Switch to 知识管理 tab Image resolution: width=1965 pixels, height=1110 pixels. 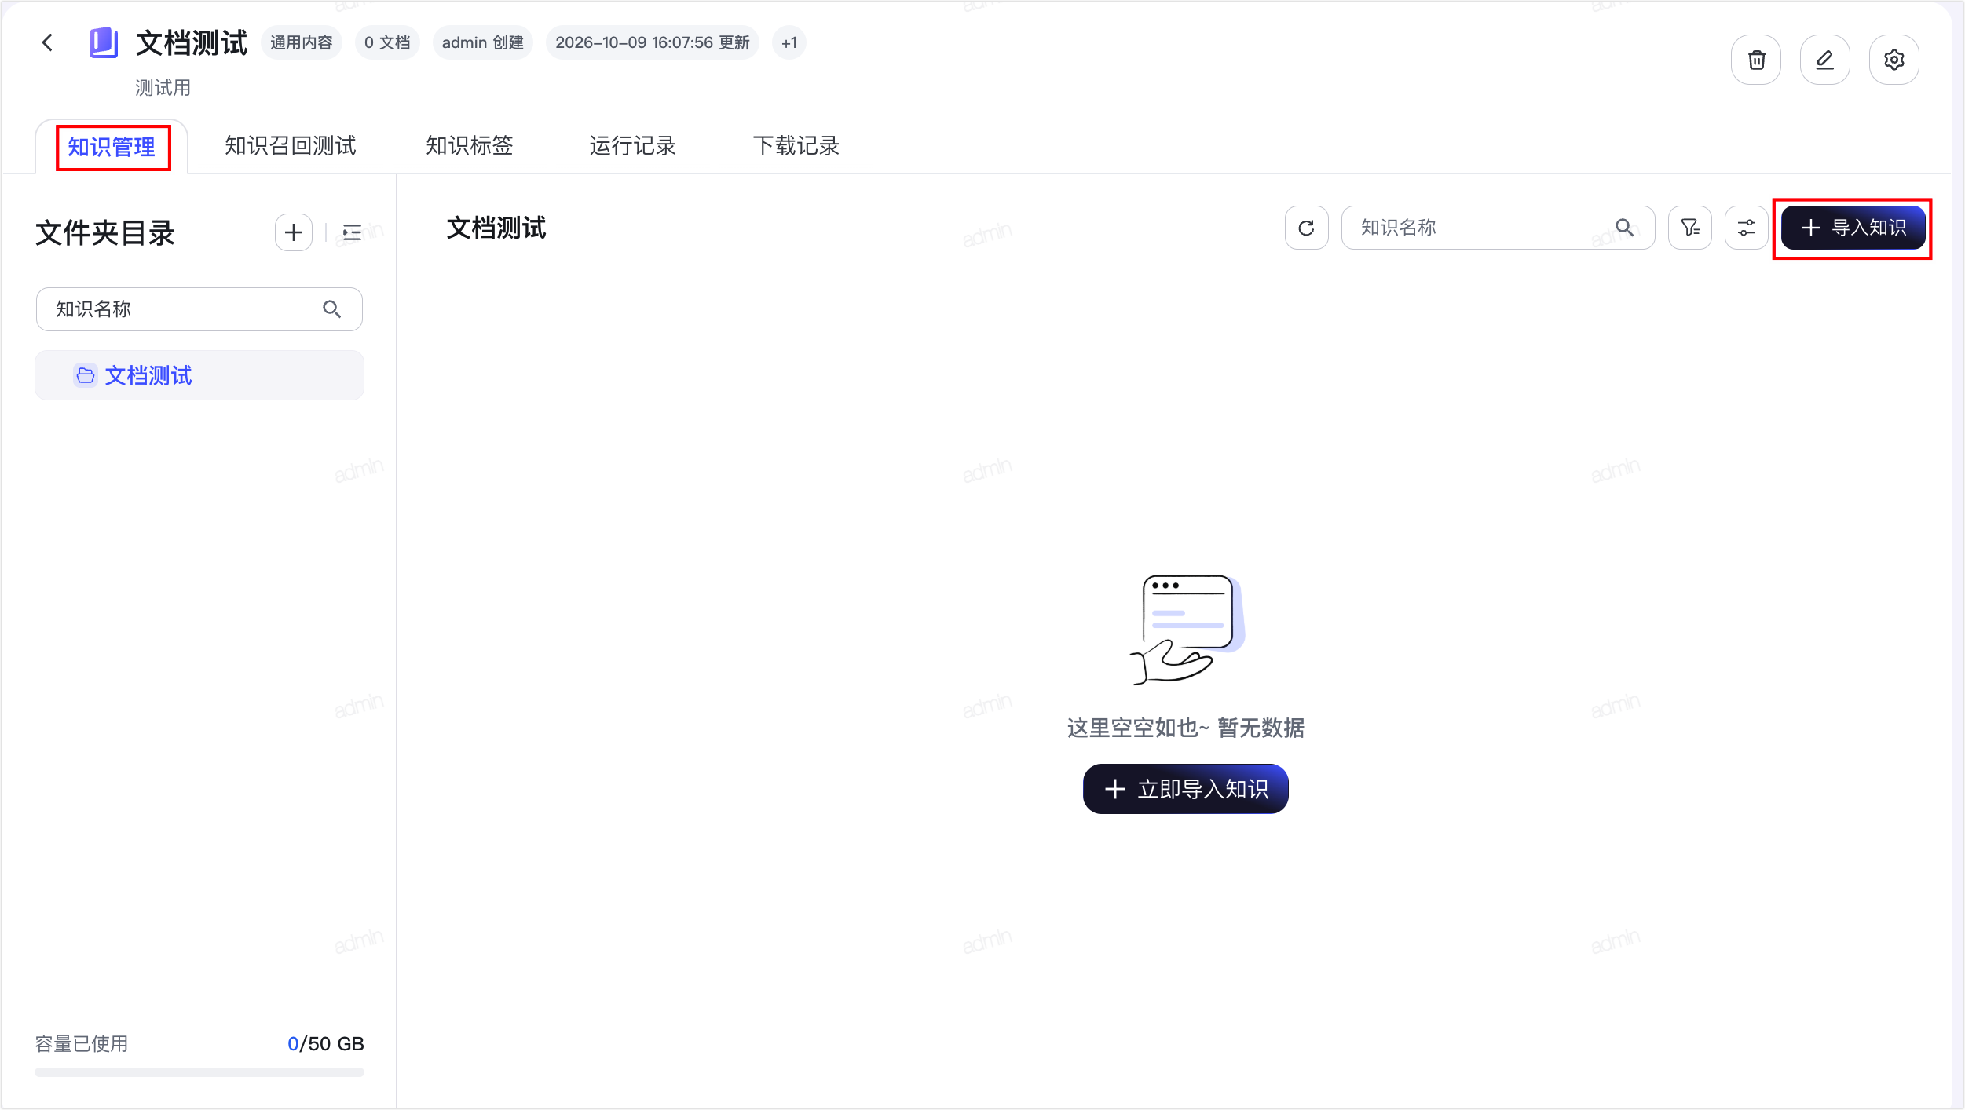pyautogui.click(x=112, y=147)
